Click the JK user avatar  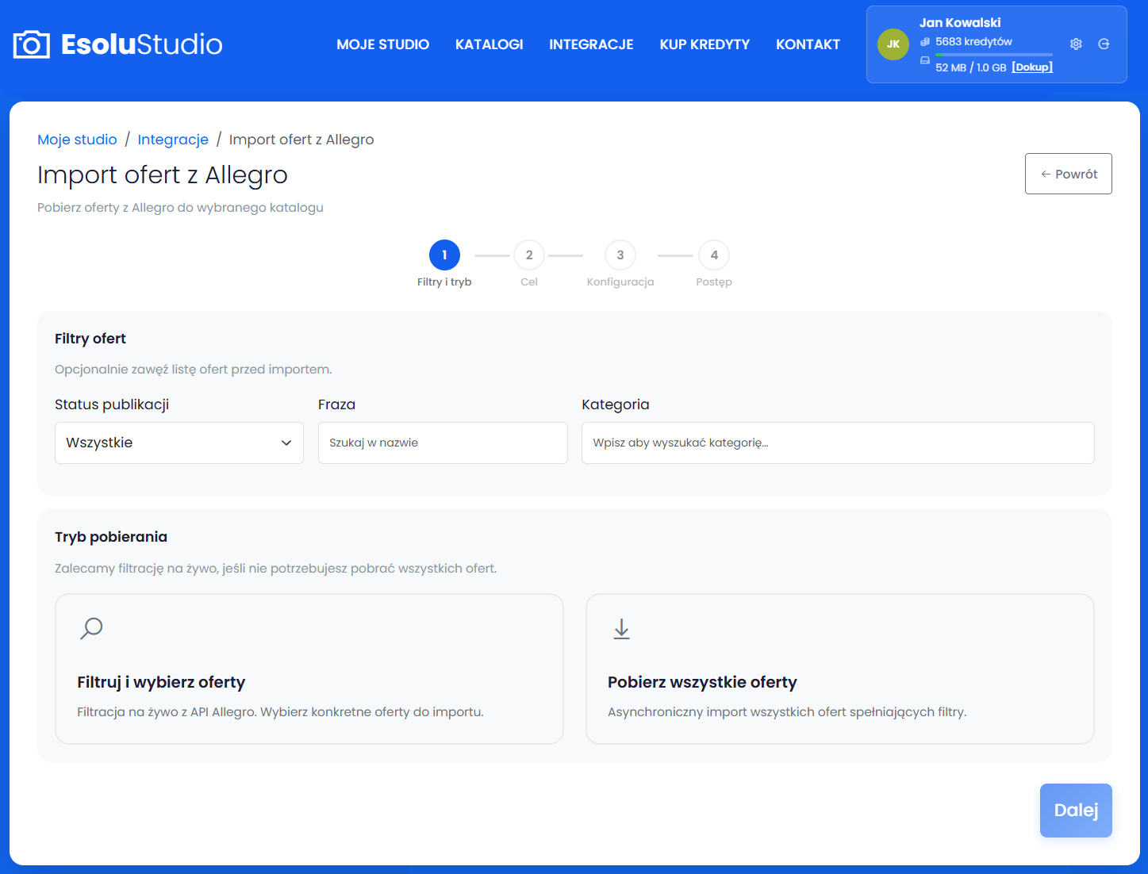click(x=893, y=44)
